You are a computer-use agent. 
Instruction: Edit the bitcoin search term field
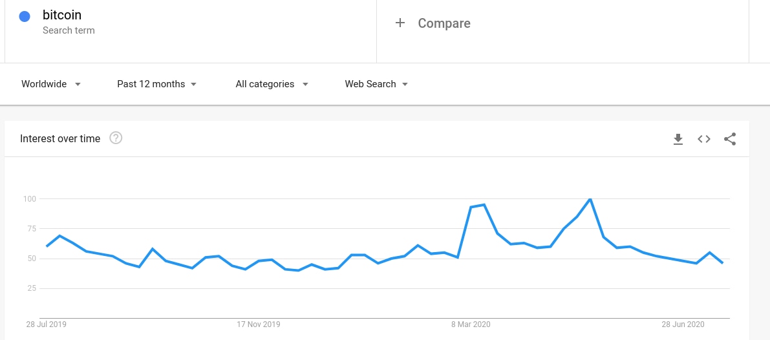(x=62, y=15)
